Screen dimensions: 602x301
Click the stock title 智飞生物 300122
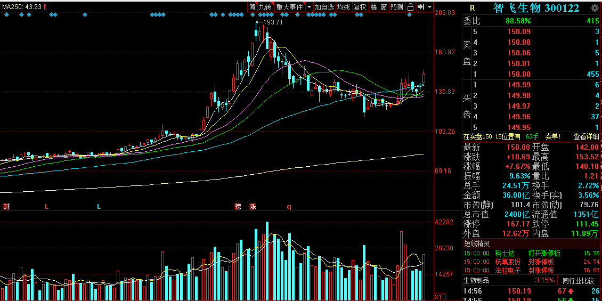click(x=536, y=8)
